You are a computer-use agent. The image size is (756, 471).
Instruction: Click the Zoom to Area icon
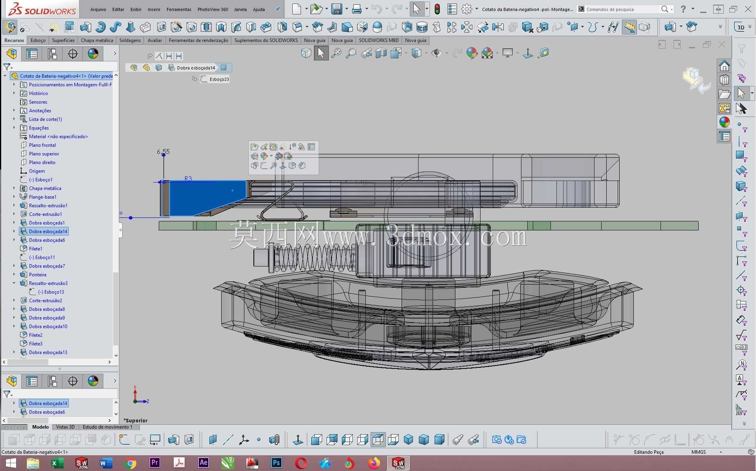pos(351,53)
